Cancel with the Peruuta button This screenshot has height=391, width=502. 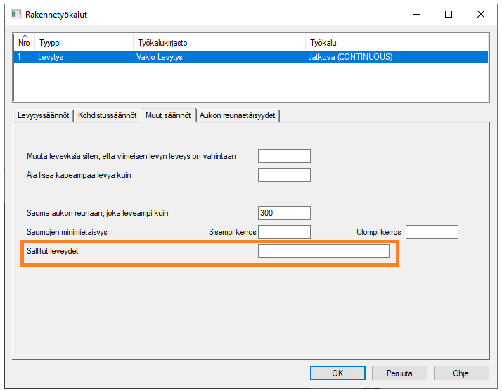pos(399,373)
